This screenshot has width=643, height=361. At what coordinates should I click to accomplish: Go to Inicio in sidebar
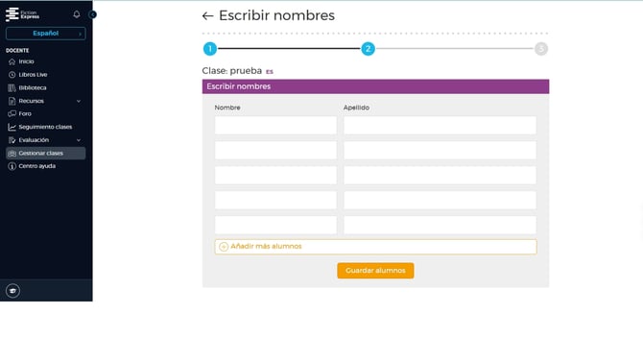pos(26,61)
